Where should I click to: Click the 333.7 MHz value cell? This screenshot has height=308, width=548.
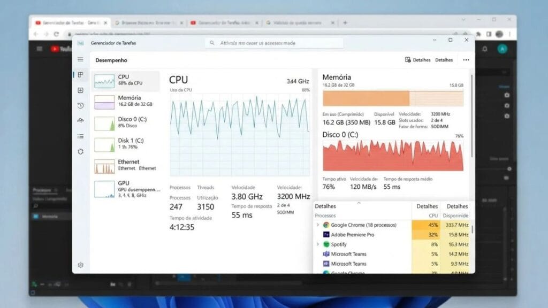455,225
